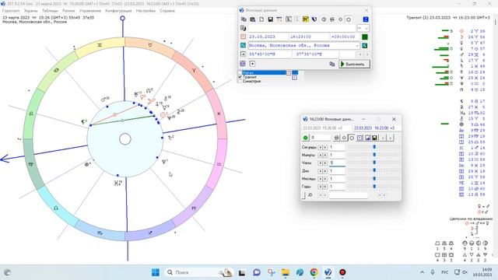Click the Секунды slider handle
498x280 pixels.
coord(374,147)
